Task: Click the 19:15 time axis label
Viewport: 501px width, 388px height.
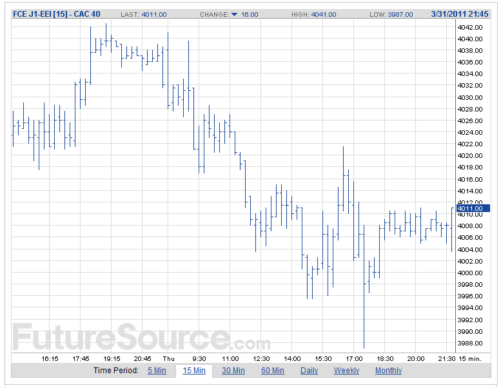Action: click(112, 358)
